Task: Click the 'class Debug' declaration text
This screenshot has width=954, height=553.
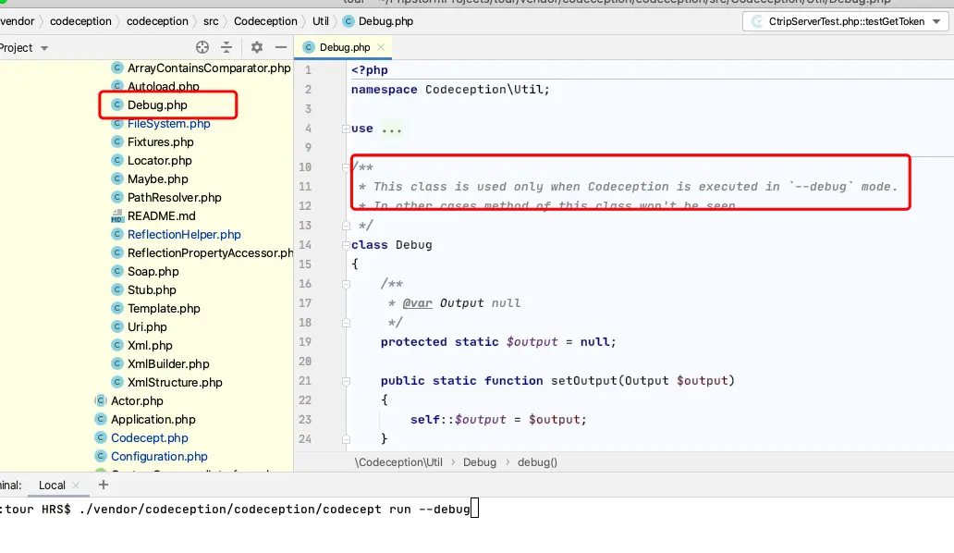Action: click(391, 245)
